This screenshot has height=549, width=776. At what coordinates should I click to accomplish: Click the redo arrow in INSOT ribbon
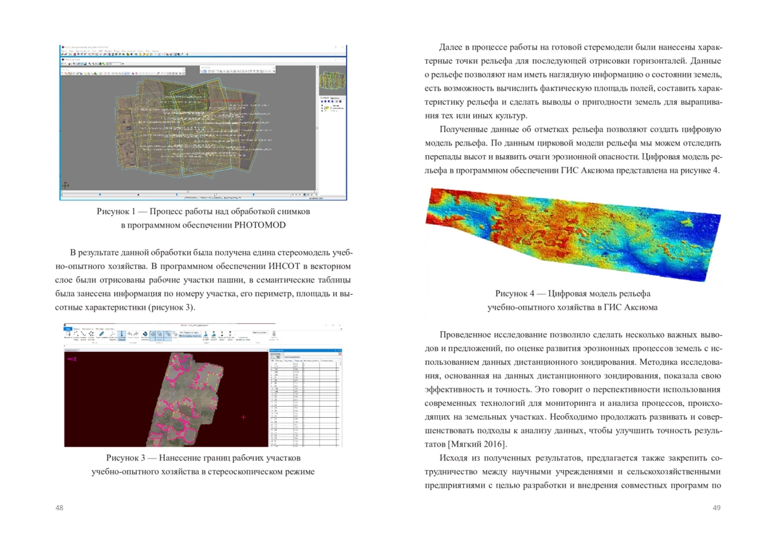tap(136, 334)
